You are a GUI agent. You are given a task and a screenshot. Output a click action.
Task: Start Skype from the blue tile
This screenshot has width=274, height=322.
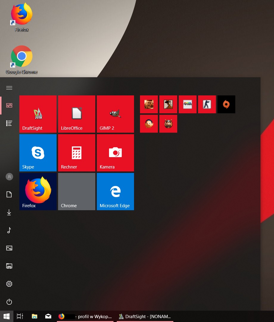38,153
